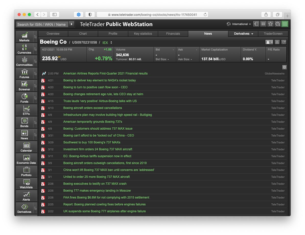Image resolution: width=305 pixels, height=235 pixels.
Task: Open the Derivatives tab dropdown
Action: coord(243,34)
